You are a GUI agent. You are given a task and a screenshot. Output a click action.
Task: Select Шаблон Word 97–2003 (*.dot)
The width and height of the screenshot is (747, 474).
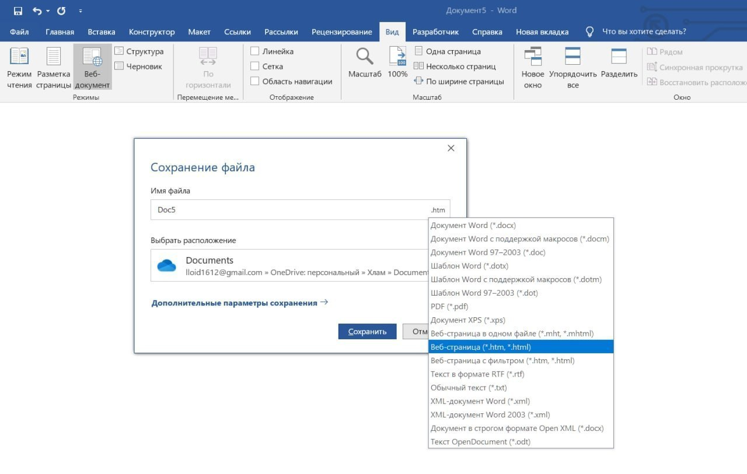pyautogui.click(x=521, y=293)
